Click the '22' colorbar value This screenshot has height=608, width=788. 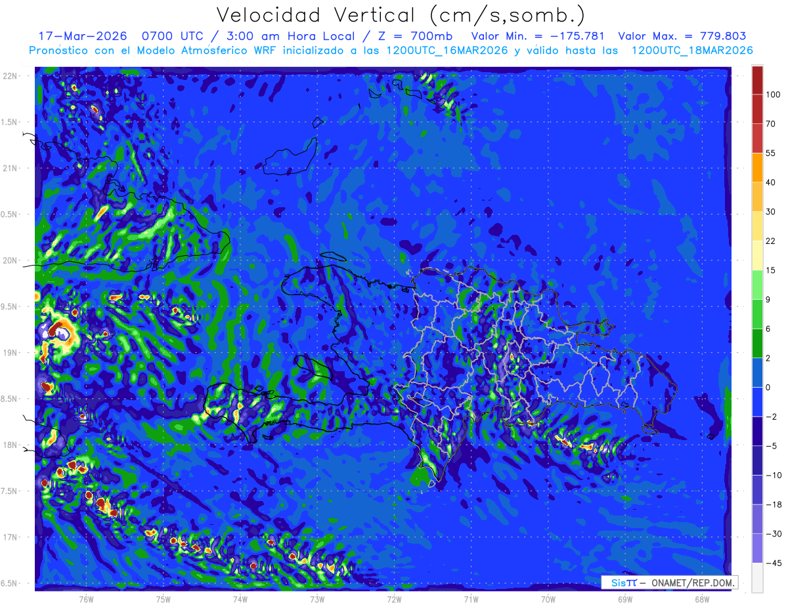771,241
